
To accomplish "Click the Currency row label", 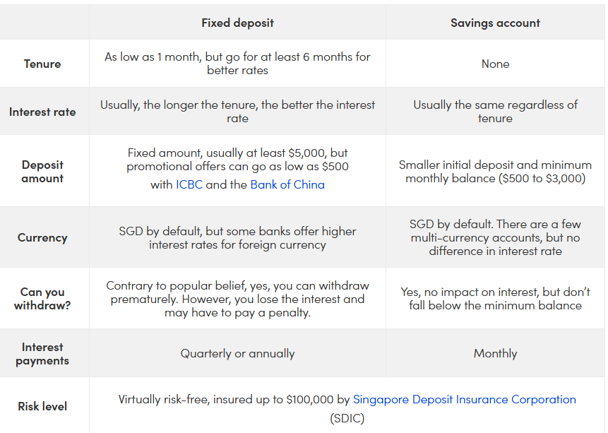I will tap(42, 238).
